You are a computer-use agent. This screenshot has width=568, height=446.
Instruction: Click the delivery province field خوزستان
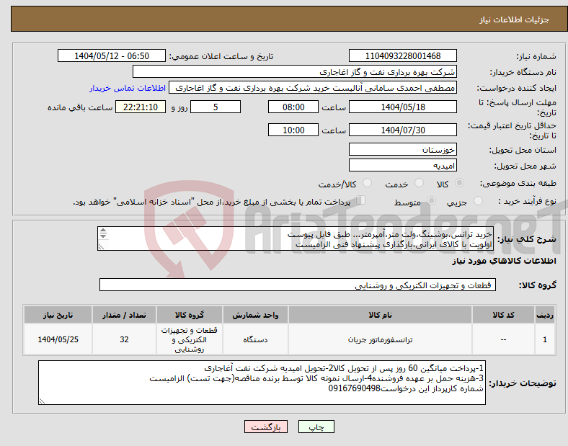tap(403, 150)
